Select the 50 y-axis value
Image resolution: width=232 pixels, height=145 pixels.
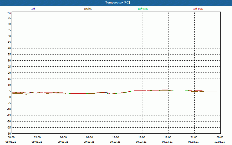pos(9,36)
